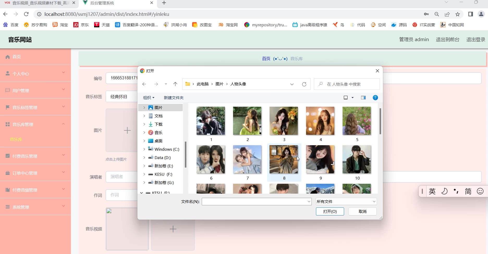Switch to the 音乐视频 browser tab
This screenshot has width=488, height=254.
[x=39, y=3]
